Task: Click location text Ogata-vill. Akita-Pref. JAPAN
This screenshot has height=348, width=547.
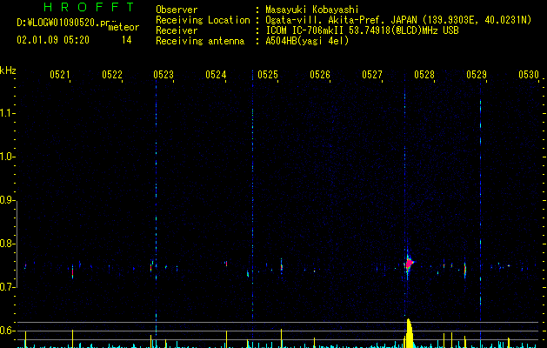Action: (341, 20)
